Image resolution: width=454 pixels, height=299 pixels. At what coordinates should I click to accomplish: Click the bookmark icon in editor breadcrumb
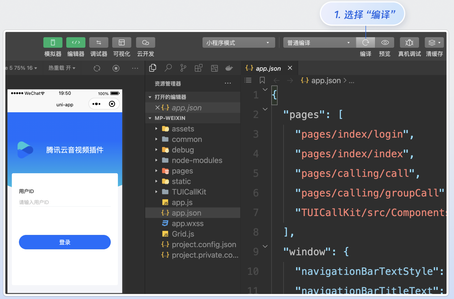point(262,80)
